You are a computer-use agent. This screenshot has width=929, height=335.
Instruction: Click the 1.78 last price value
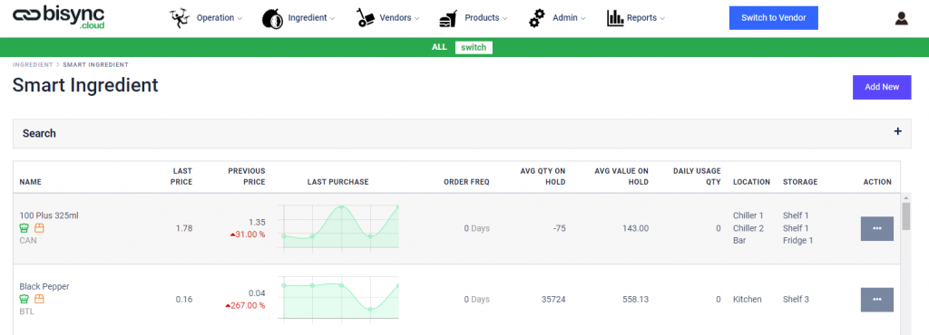pos(184,228)
